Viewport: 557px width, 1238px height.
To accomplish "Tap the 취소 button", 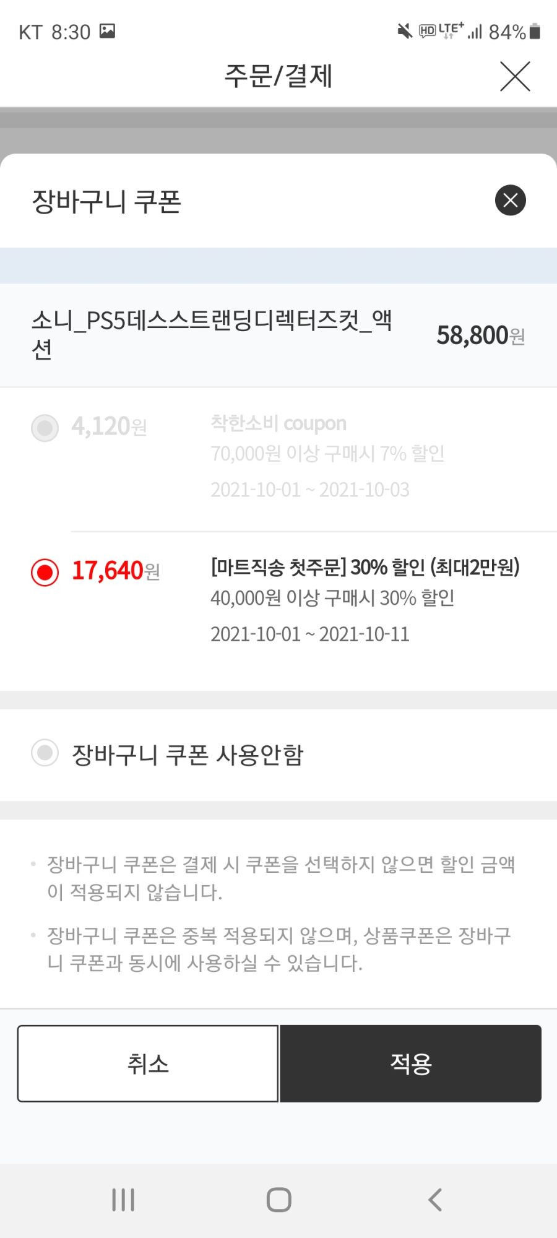I will pyautogui.click(x=148, y=1063).
